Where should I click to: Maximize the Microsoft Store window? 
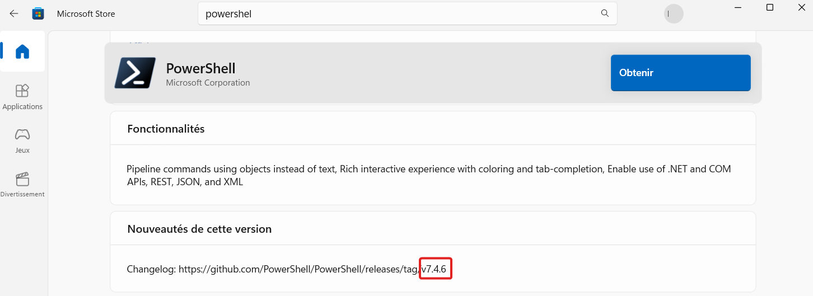pos(770,7)
